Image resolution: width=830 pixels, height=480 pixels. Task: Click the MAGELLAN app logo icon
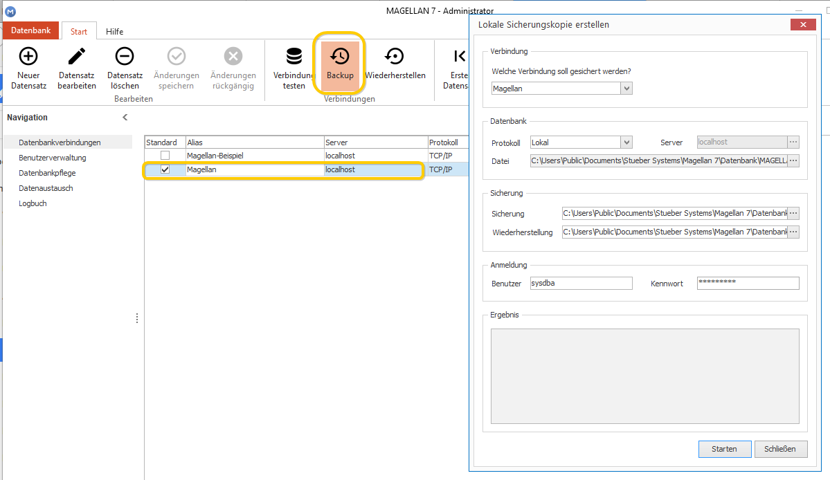coord(10,11)
